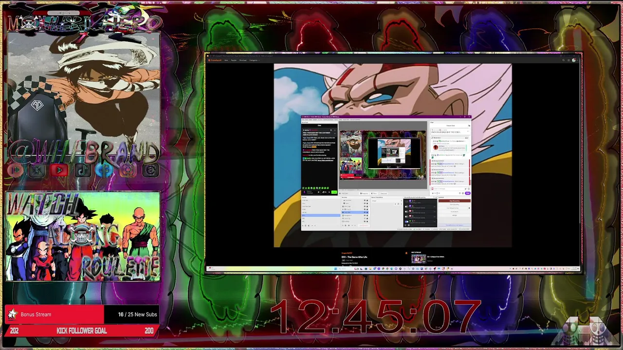Click the 16 / 25 New Subs counter
Viewport: 623px width, 350px height.
point(137,315)
